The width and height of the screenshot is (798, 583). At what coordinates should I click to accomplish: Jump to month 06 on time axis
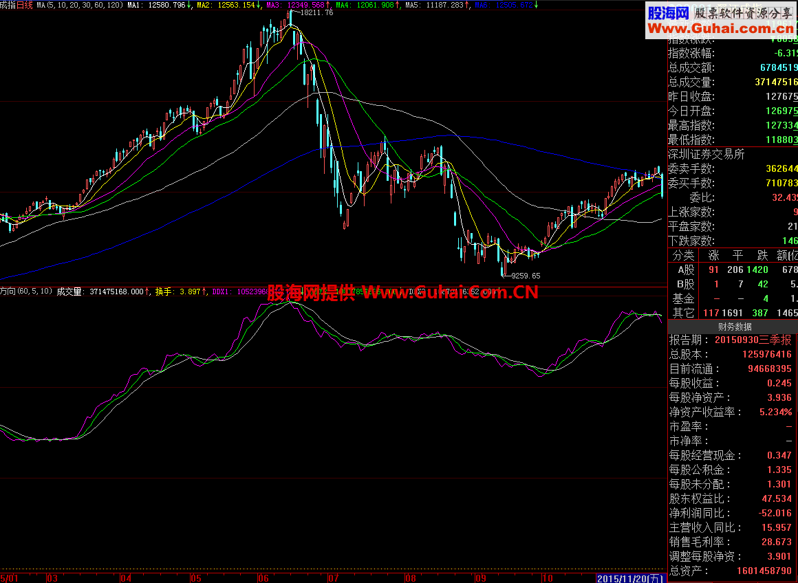263,578
